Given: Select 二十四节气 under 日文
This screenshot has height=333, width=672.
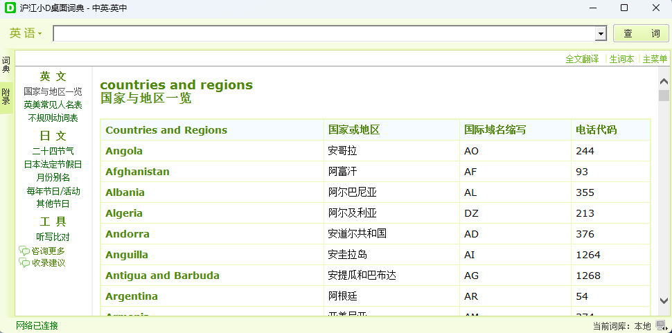Looking at the screenshot, I should [53, 151].
